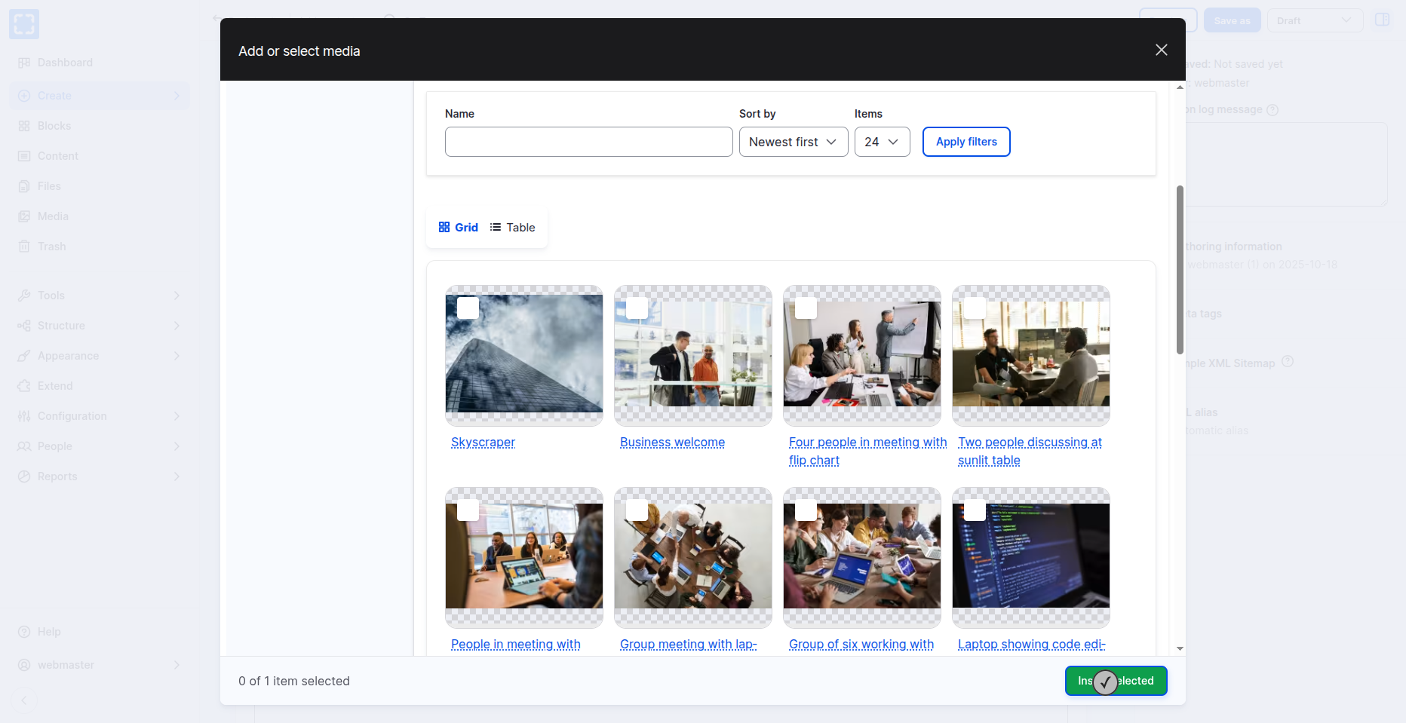Image resolution: width=1406 pixels, height=723 pixels.
Task: Click the Apply filters button
Action: point(966,142)
